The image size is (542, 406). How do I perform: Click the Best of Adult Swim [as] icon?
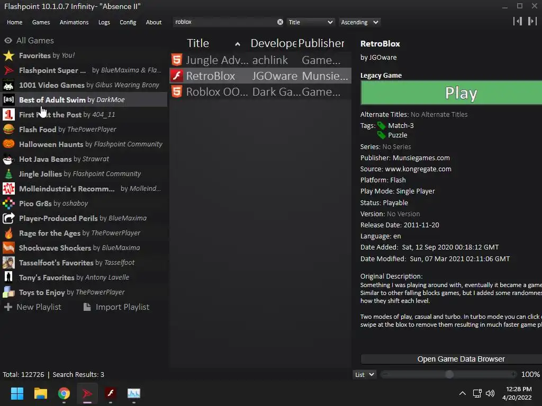(x=8, y=100)
